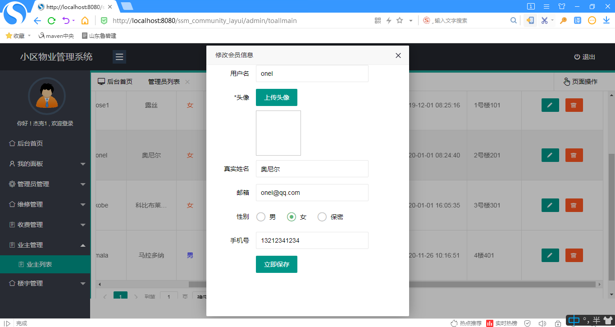This screenshot has width=615, height=327.
Task: Click the browser back arrow
Action: pyautogui.click(x=37, y=21)
